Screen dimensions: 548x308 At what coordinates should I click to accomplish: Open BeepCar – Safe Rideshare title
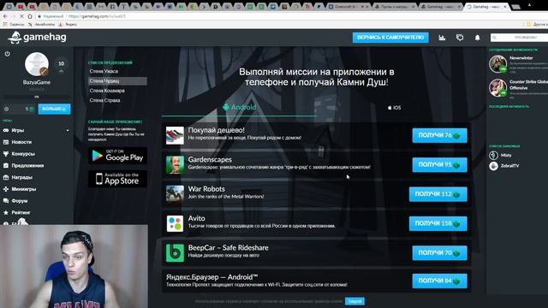coord(229,247)
